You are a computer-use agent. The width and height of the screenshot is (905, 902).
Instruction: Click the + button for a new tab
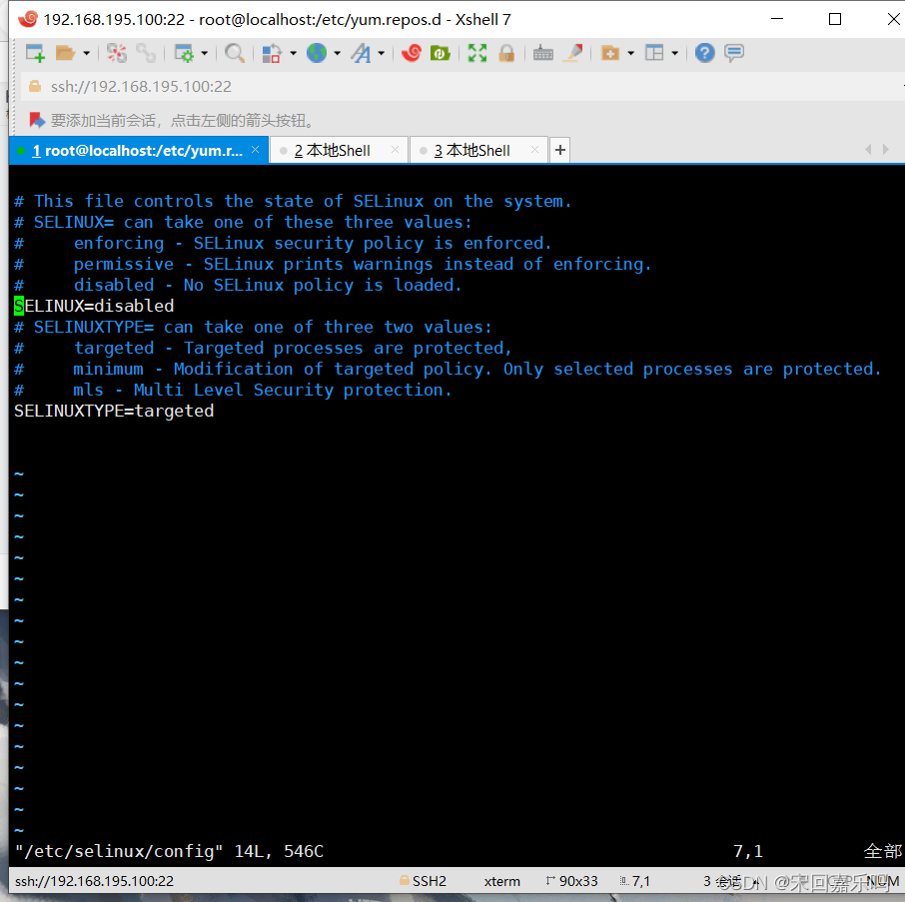pyautogui.click(x=559, y=150)
